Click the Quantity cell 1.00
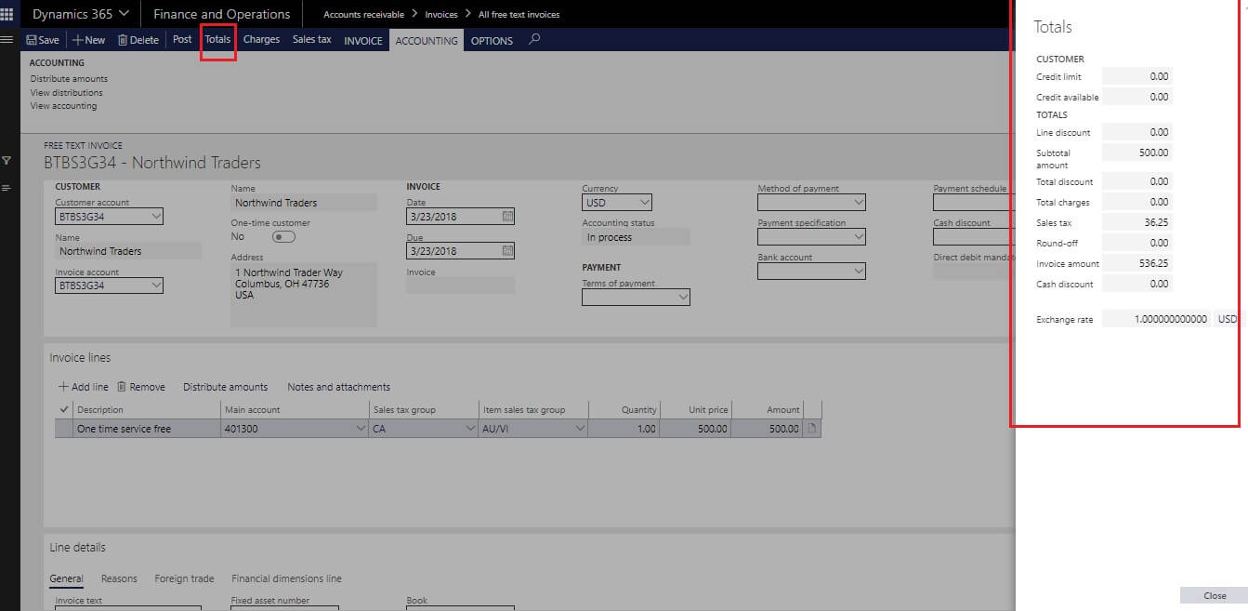 point(625,429)
